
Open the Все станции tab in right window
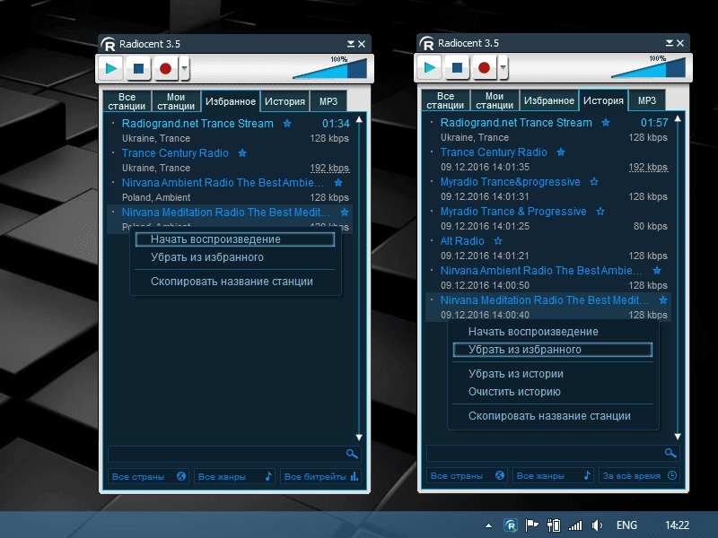445,100
